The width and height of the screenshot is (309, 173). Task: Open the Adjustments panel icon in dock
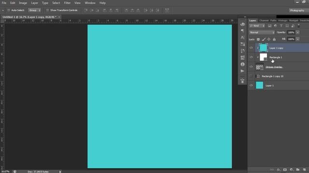242,58
